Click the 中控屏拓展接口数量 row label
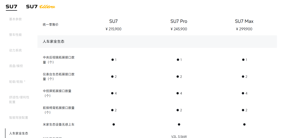Viewport: 288px width, 138px height. (57, 93)
